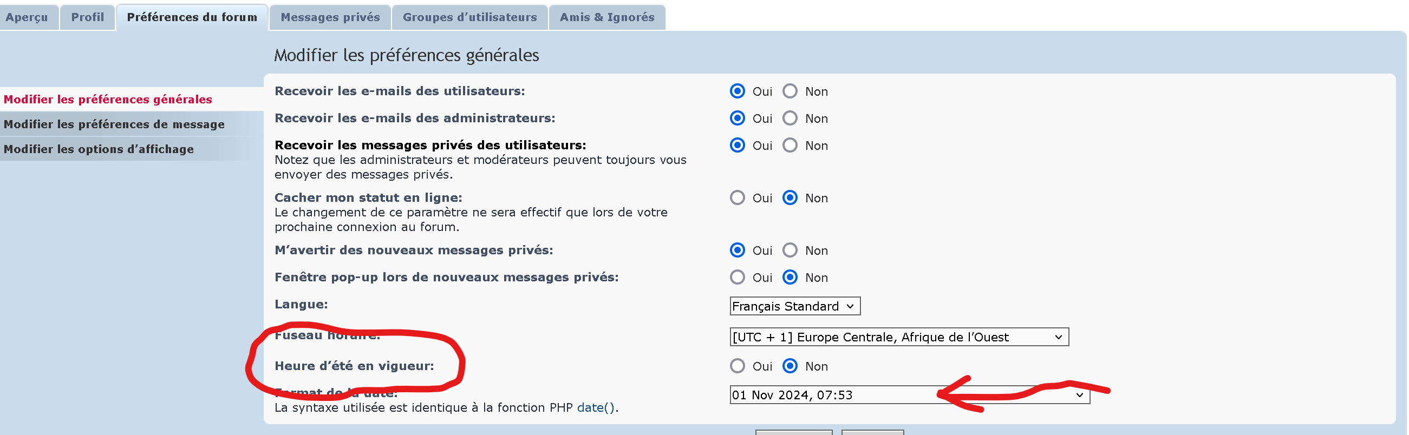Switch to the Profil tab
The height and width of the screenshot is (435, 1409).
[88, 17]
